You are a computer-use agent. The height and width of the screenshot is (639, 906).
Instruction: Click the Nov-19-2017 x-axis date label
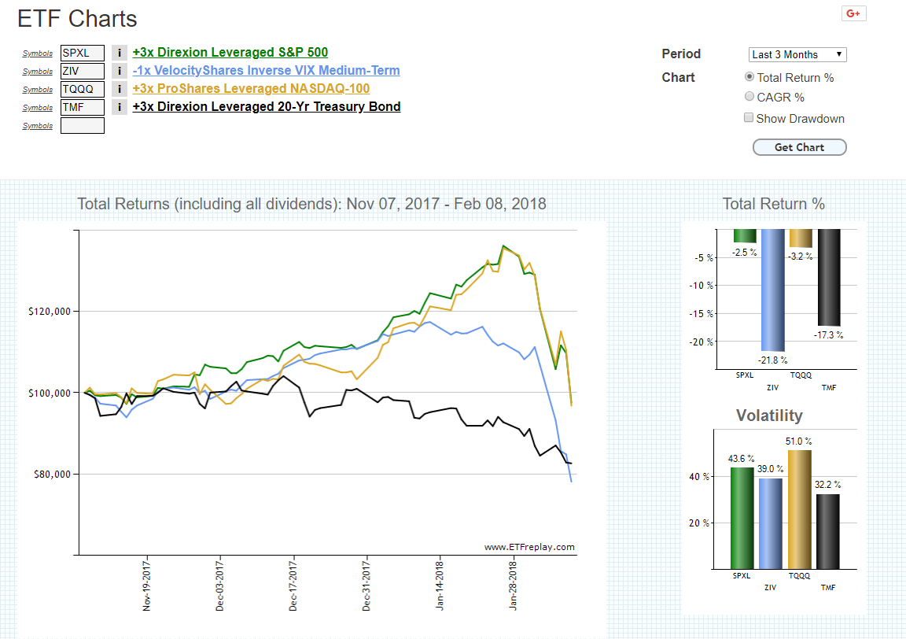click(x=146, y=585)
